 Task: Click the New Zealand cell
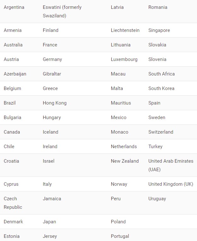[x=125, y=161]
